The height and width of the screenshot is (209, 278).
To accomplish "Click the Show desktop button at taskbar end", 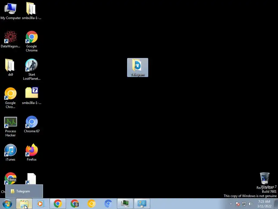I will (x=276, y=204).
